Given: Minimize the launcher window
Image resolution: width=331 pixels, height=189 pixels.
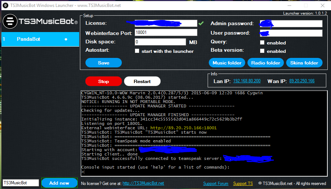Looking at the screenshot, I should click(x=289, y=5).
